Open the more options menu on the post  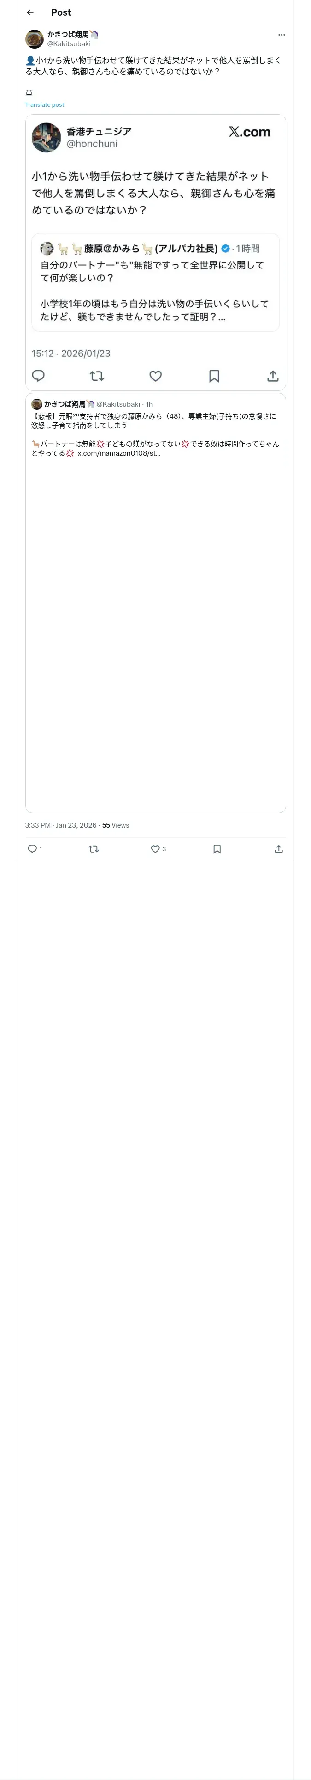[281, 35]
